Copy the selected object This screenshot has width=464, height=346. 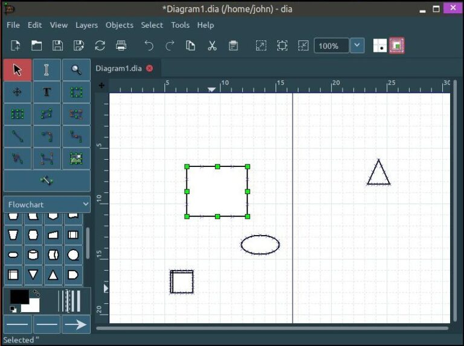click(191, 46)
